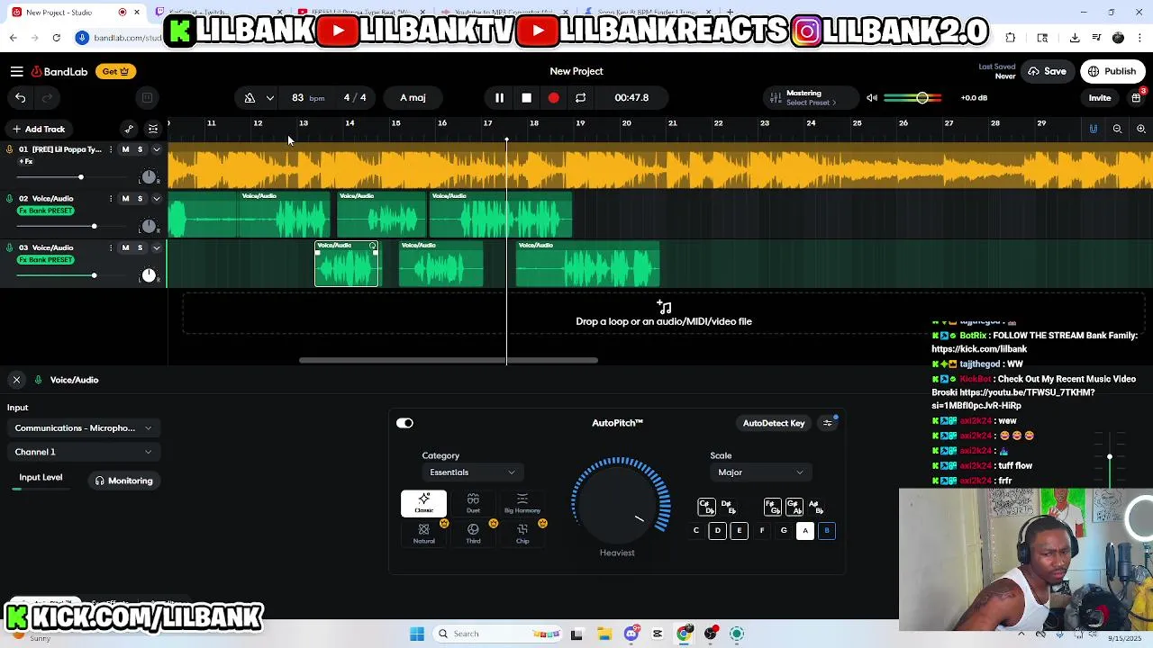Mute track 02 Voice/Audio
This screenshot has height=648, width=1153.
(125, 199)
